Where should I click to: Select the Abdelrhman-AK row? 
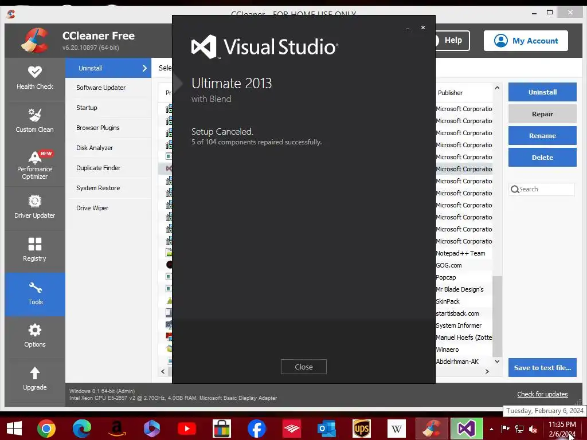[x=463, y=362]
